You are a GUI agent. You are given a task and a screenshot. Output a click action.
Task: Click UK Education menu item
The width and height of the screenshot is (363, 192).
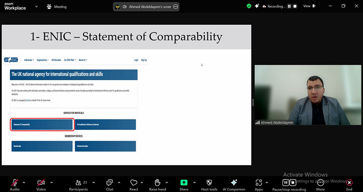pyautogui.click(x=56, y=60)
